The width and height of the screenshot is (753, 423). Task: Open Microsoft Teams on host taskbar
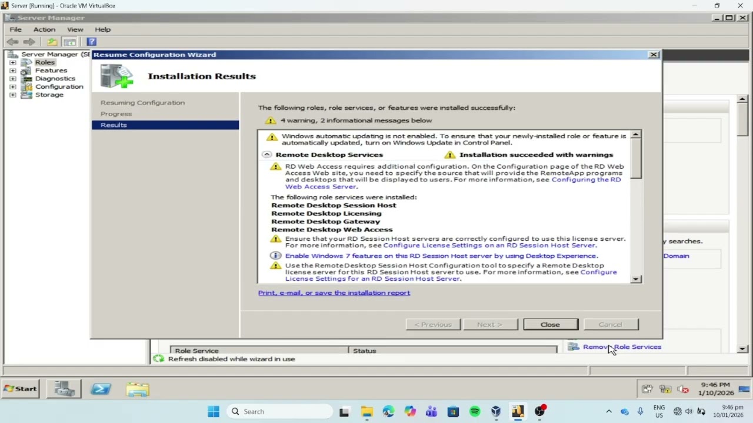click(x=431, y=411)
